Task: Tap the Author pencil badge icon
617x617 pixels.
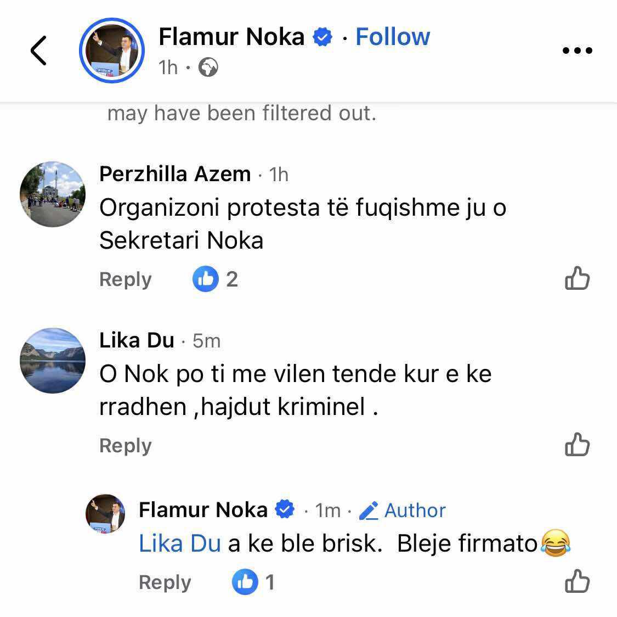Action: [369, 511]
